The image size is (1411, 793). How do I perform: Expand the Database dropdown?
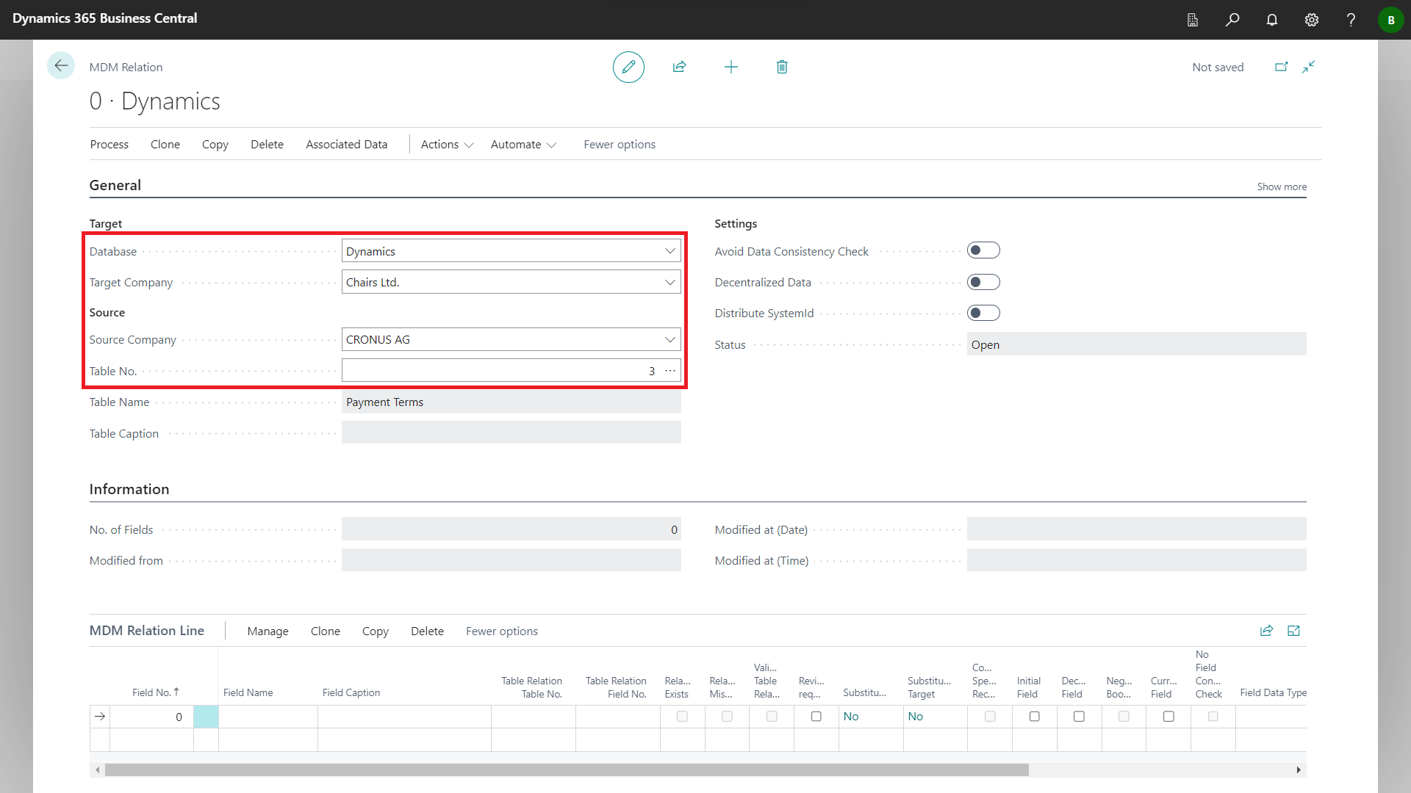tap(669, 251)
